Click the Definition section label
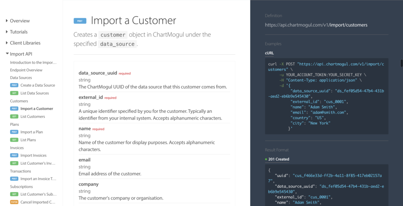 click(274, 16)
